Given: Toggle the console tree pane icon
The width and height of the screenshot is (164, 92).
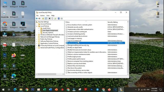Looking at the screenshot, I should point(46,18).
